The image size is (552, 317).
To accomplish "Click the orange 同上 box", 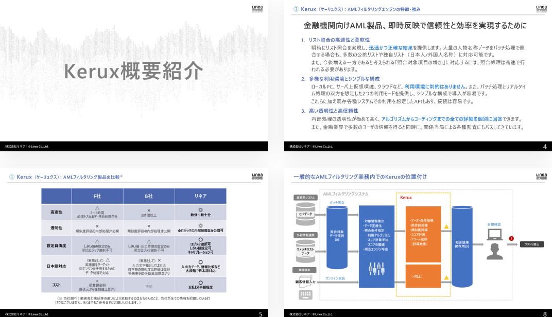I will [423, 276].
